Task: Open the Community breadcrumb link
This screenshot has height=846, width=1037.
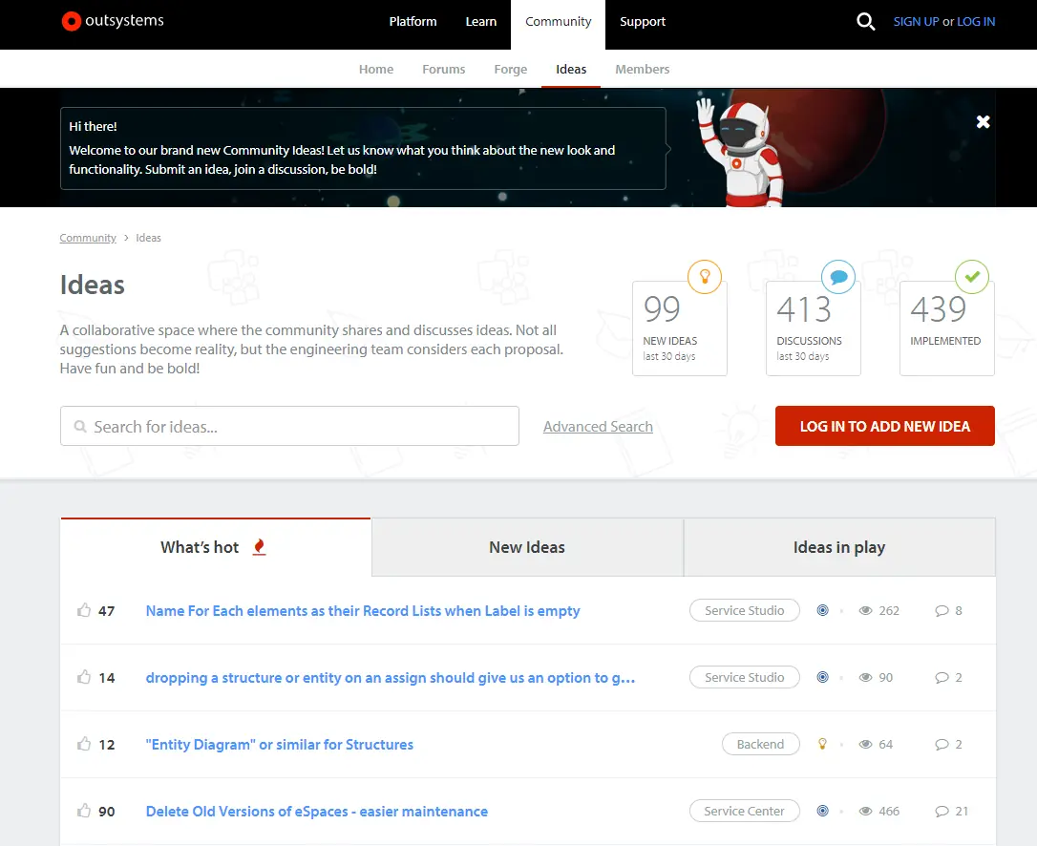Action: (x=88, y=238)
